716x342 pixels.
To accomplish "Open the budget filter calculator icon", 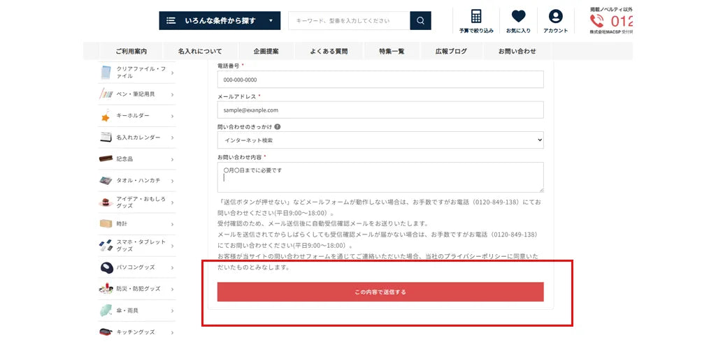I will [x=476, y=17].
